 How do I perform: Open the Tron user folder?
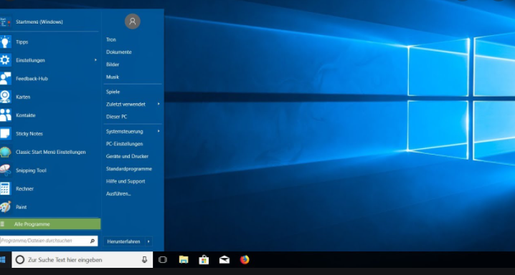coord(111,39)
